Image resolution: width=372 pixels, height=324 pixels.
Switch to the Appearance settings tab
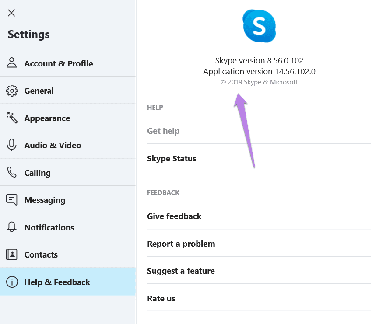[47, 118]
